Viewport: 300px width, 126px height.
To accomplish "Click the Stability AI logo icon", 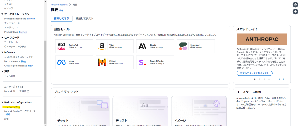I will (x=142, y=62).
